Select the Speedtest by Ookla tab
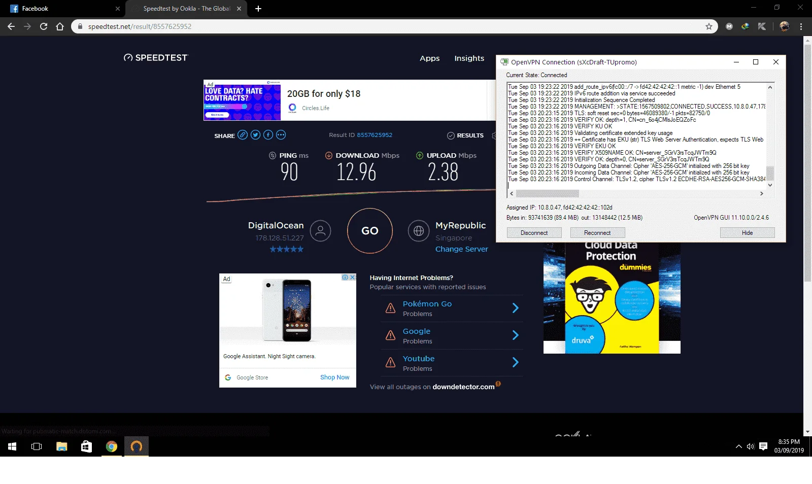812x484 pixels. [x=186, y=9]
